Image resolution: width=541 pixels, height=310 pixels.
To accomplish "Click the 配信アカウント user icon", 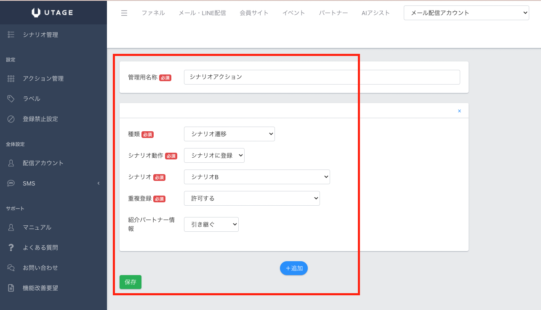I will pyautogui.click(x=11, y=163).
